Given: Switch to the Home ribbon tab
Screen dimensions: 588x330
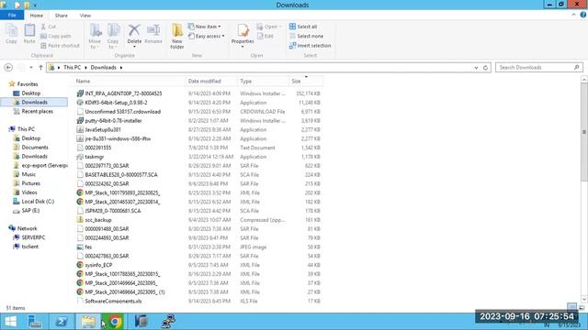Looking at the screenshot, I should 37,16.
